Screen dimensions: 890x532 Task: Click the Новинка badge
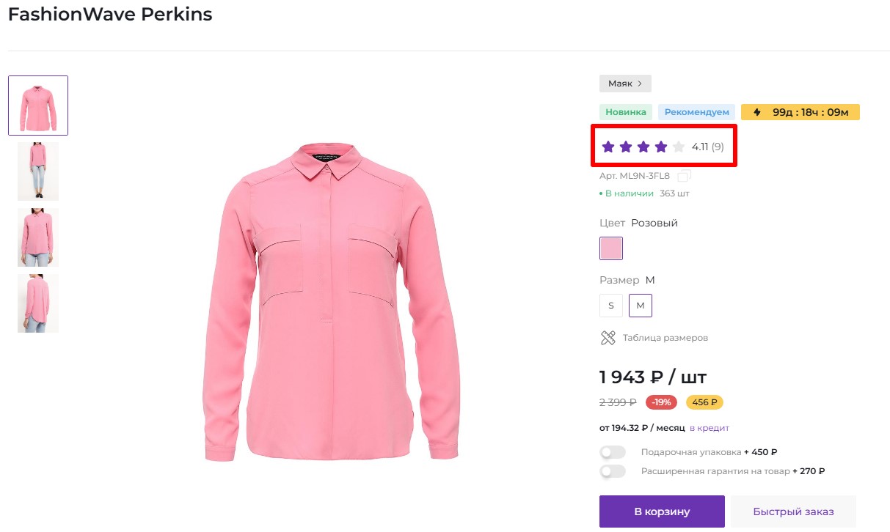(625, 111)
